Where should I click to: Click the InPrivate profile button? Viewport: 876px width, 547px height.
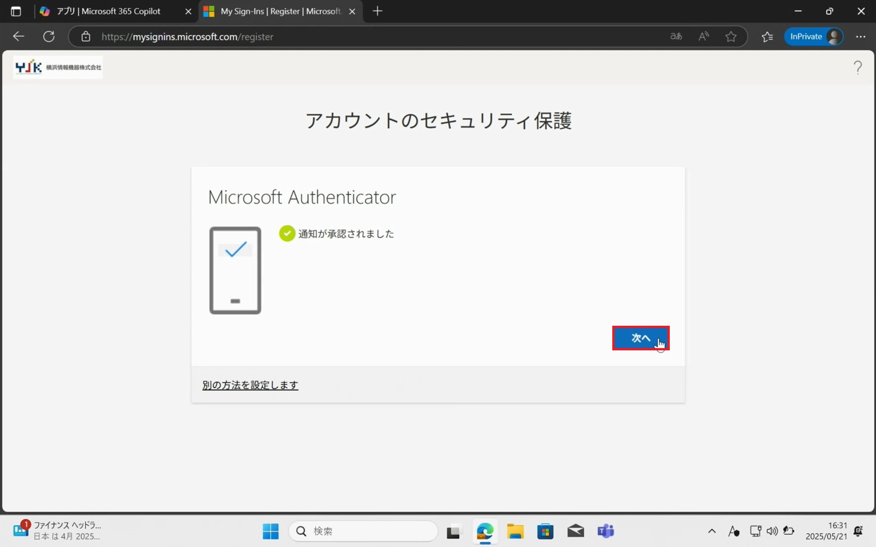click(x=813, y=36)
